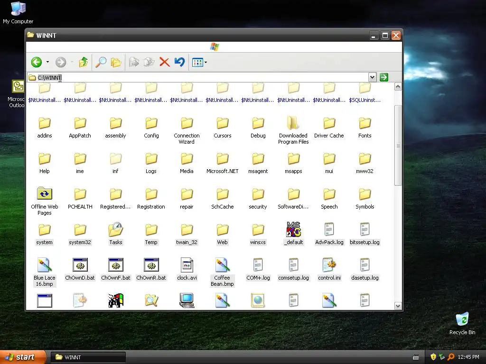Click the scrollbar down arrow
The height and width of the screenshot is (364, 486).
[398, 306]
